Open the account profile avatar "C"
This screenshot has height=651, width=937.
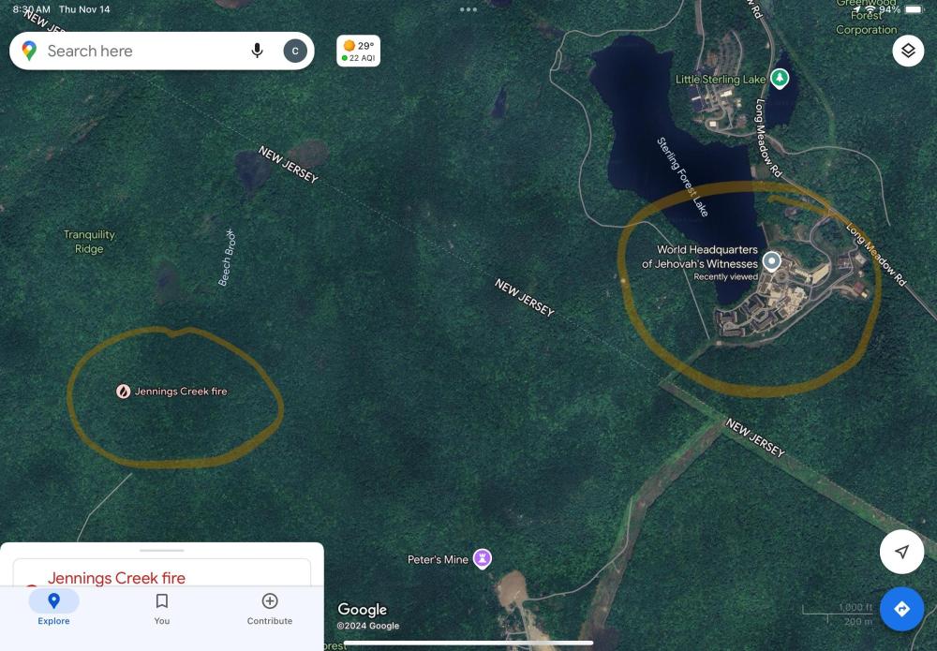[x=294, y=51]
